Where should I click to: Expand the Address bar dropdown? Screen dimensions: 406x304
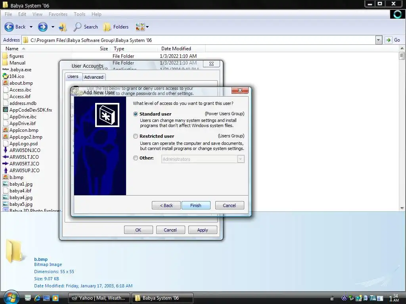click(x=379, y=40)
